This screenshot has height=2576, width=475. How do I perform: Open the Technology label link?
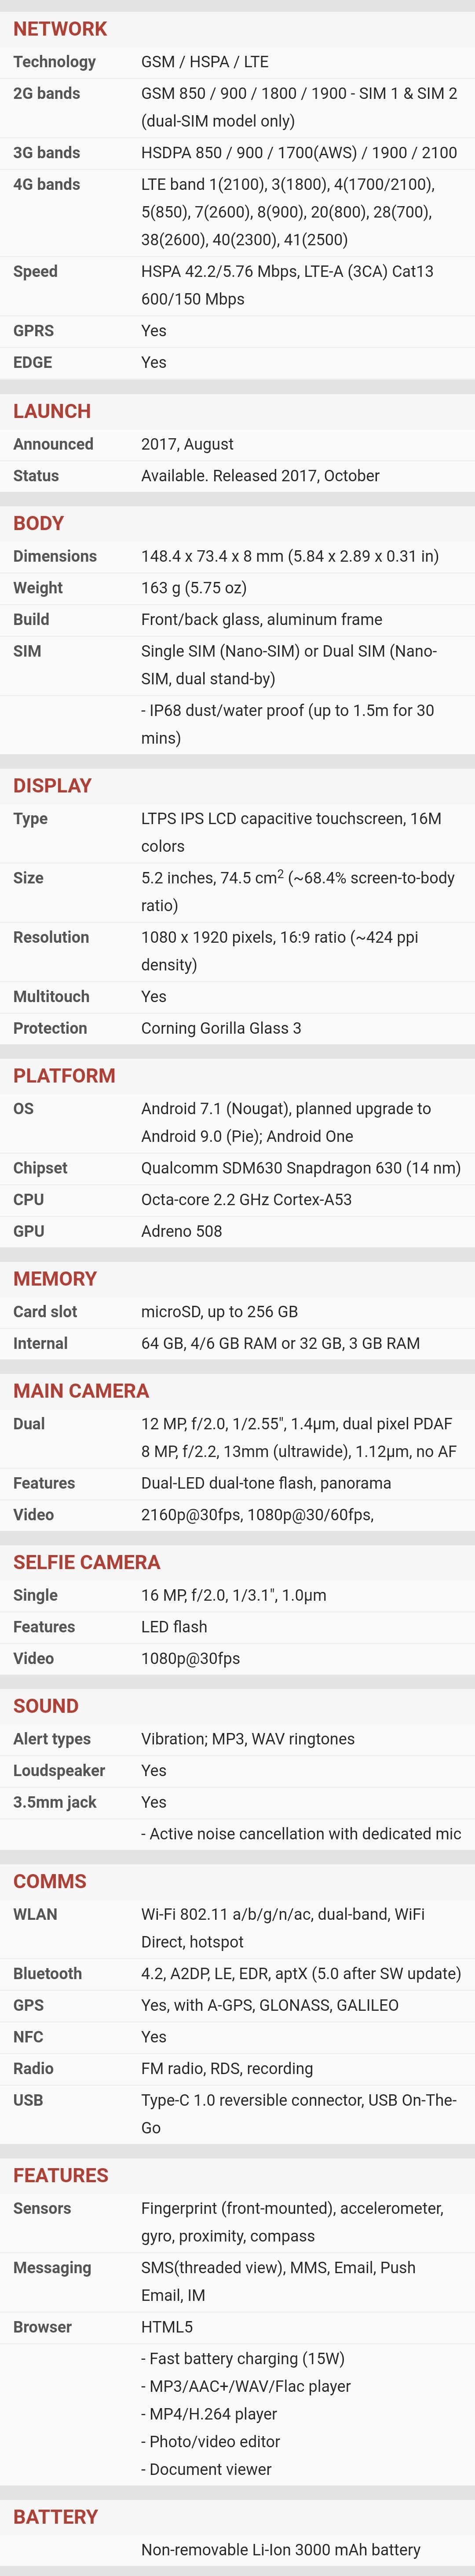(x=54, y=62)
